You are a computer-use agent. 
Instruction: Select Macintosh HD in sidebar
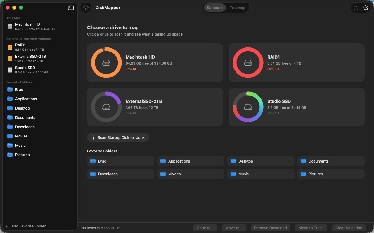(40, 27)
